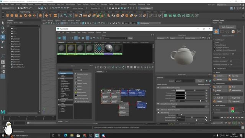
Task: Click the Quad Draw tool icon
Action: point(230,101)
